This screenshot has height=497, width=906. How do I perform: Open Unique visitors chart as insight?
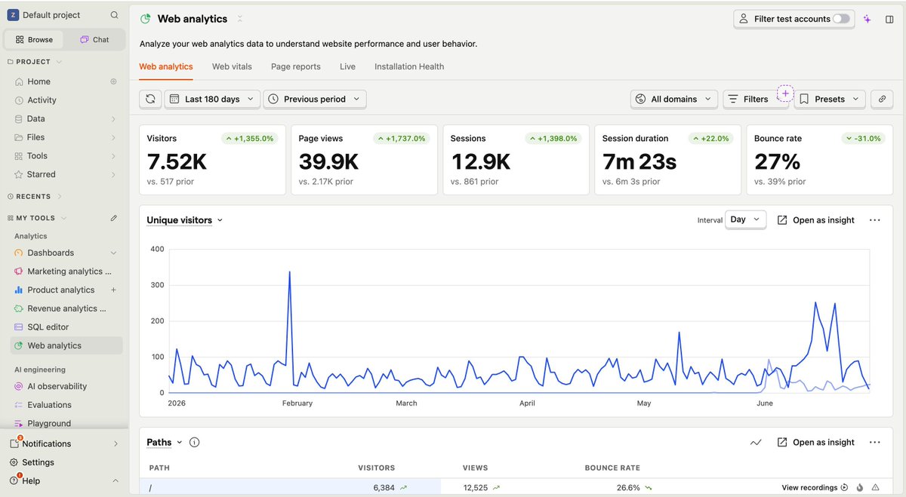click(815, 220)
